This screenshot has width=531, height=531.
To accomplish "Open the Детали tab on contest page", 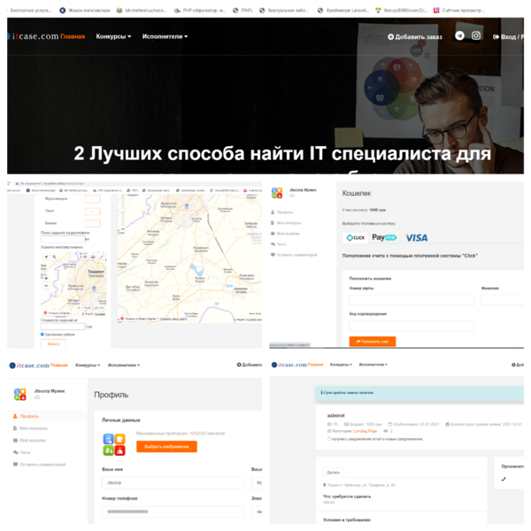I will [334, 472].
